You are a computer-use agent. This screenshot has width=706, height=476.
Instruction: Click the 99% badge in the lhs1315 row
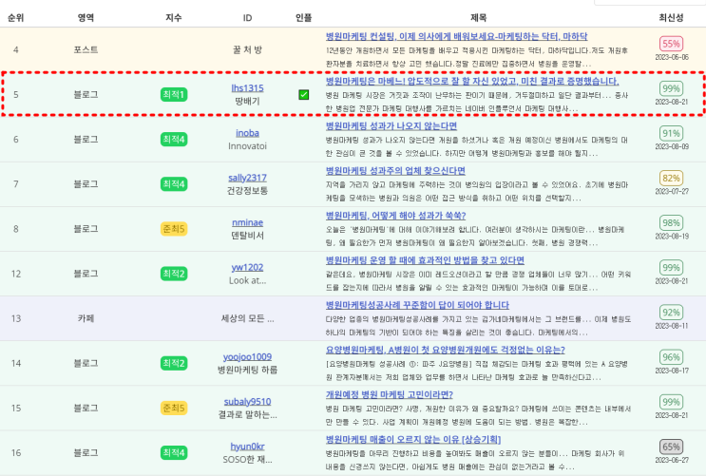click(x=671, y=88)
